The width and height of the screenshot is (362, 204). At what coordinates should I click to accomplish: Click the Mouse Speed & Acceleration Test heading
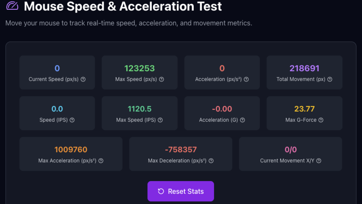(123, 6)
